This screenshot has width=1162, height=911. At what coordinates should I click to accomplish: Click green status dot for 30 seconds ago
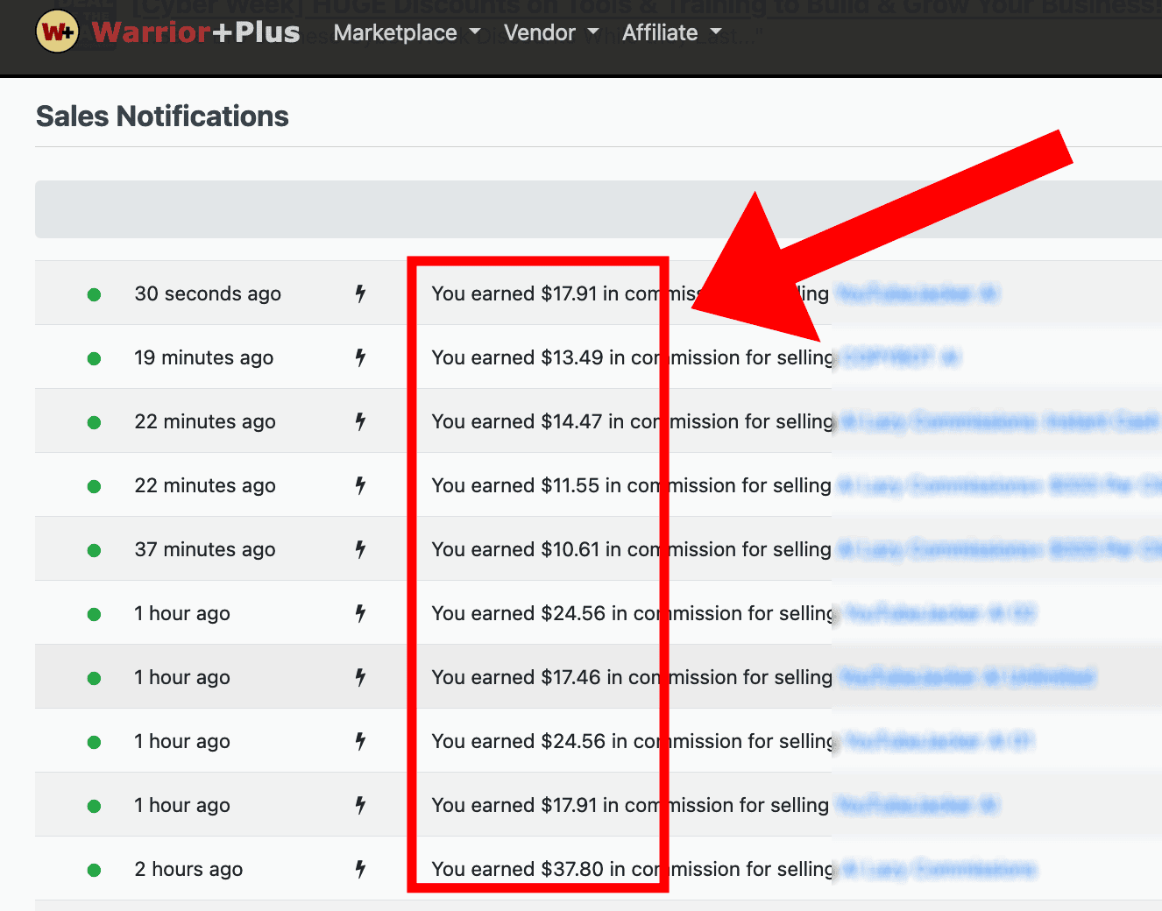point(95,294)
